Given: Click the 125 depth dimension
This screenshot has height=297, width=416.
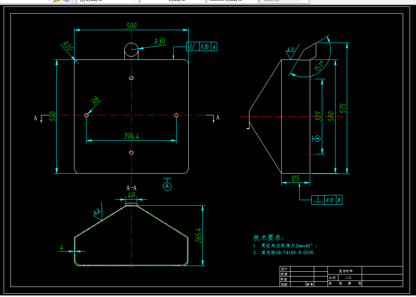Looking at the screenshot, I should 295,178.
